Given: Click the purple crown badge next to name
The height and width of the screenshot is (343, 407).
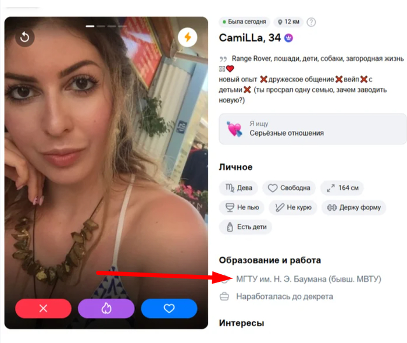Looking at the screenshot, I should point(288,38).
